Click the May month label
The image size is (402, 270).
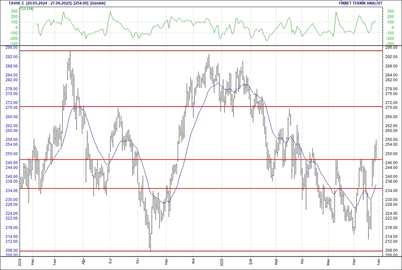coord(328,262)
